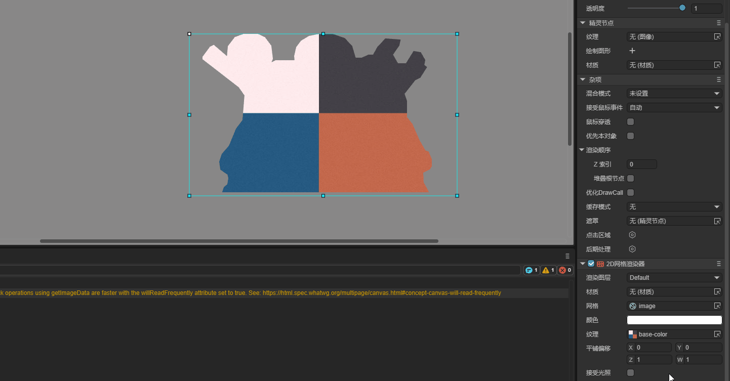730x381 pixels.
Task: Open the 2D网格渲染器 component menu icon
Action: [718, 264]
